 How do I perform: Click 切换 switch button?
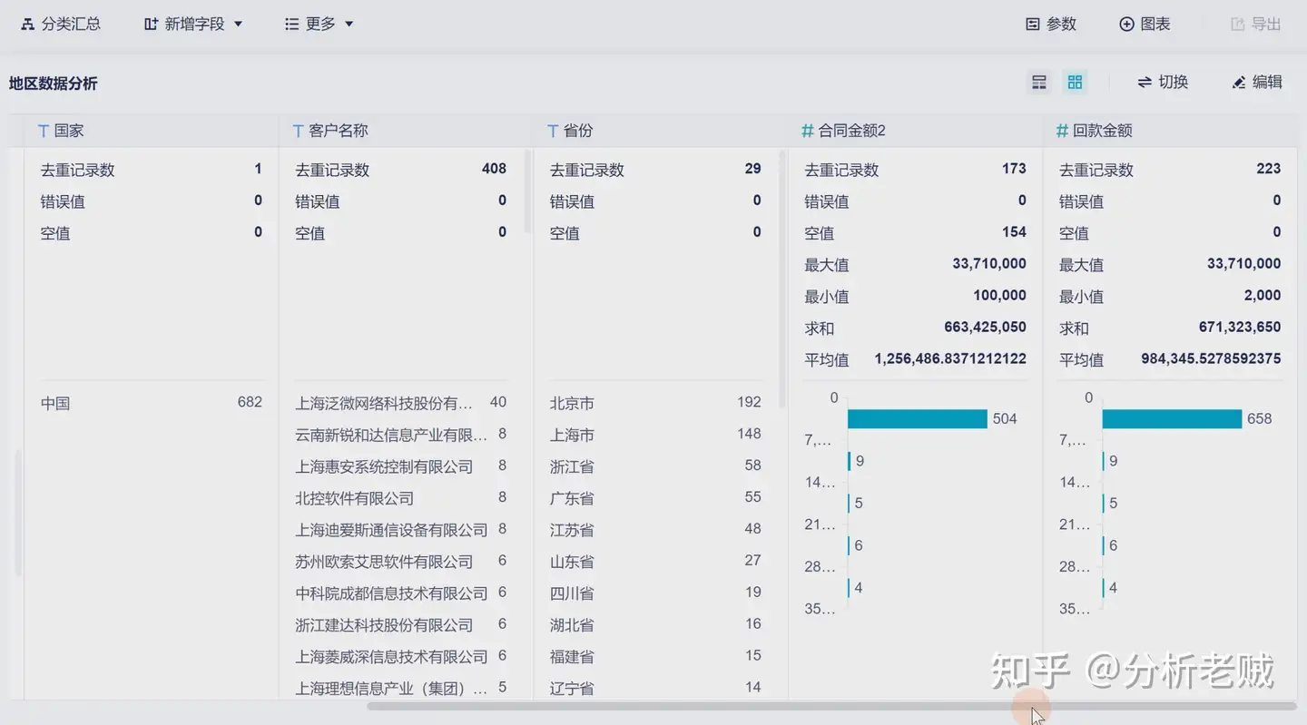click(x=1163, y=83)
